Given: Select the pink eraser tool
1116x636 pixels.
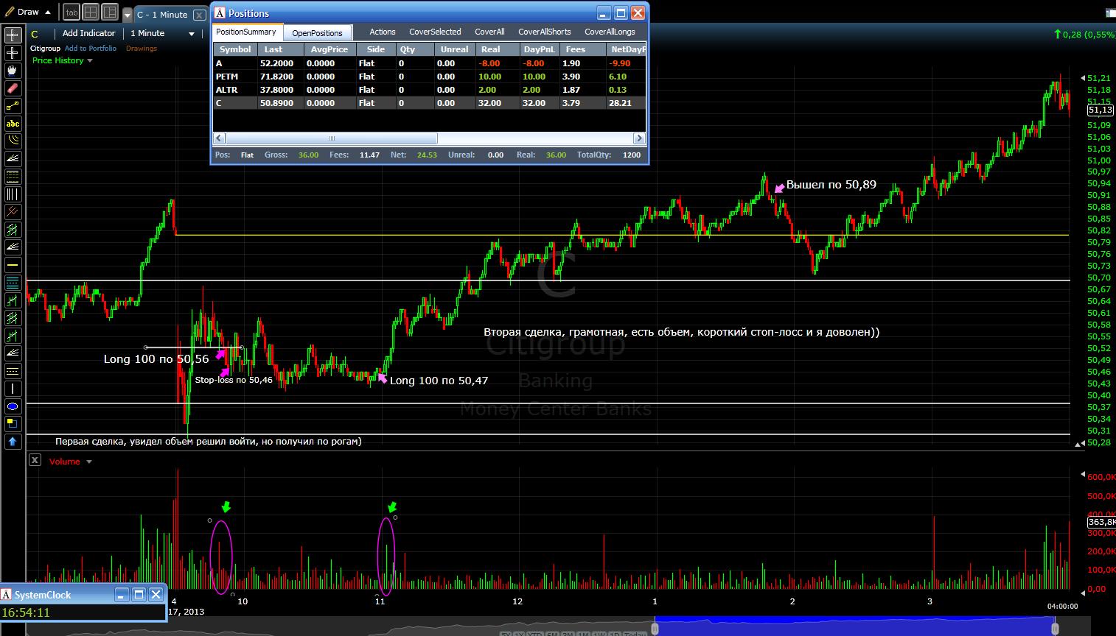Looking at the screenshot, I should [x=13, y=88].
